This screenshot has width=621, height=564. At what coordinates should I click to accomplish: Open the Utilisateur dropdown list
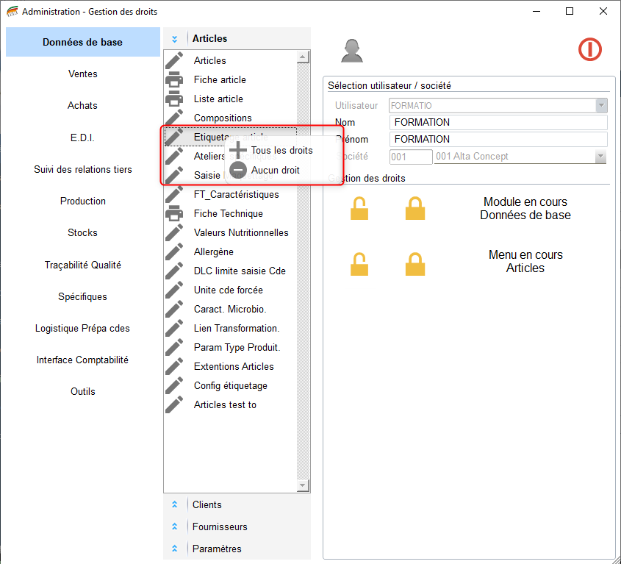(x=601, y=106)
